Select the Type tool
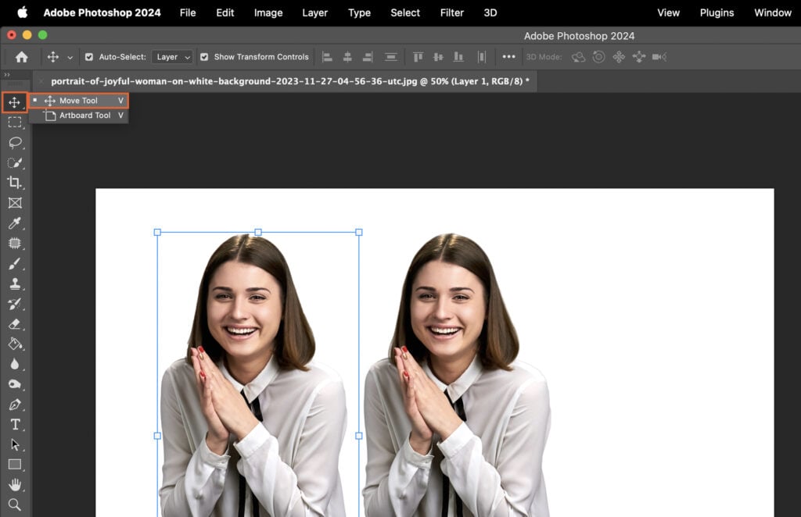Image resolution: width=801 pixels, height=517 pixels. click(15, 425)
